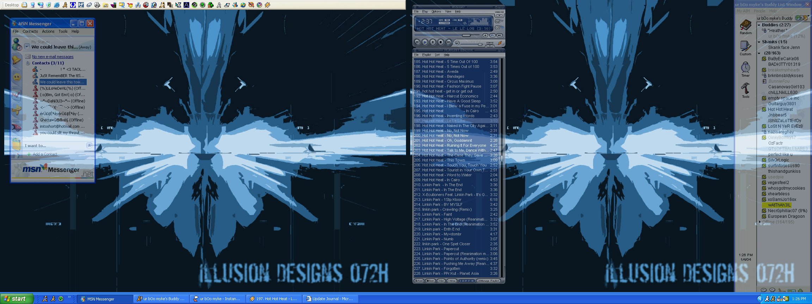Select track 221 Linkin Park - Numb
The image size is (812, 304).
pyautogui.click(x=456, y=239)
